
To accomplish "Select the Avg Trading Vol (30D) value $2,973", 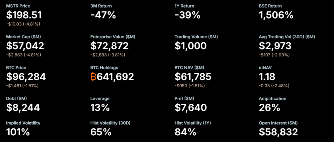I will coord(275,46).
